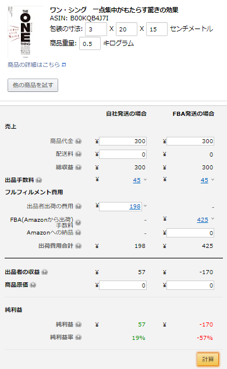227x369 pixels.
Task: Click help icon next to 商品代金
Action: 79,141
